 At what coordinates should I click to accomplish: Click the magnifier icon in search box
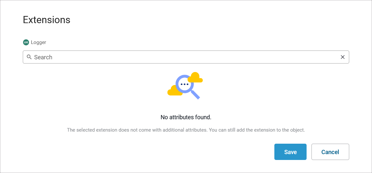tap(29, 57)
